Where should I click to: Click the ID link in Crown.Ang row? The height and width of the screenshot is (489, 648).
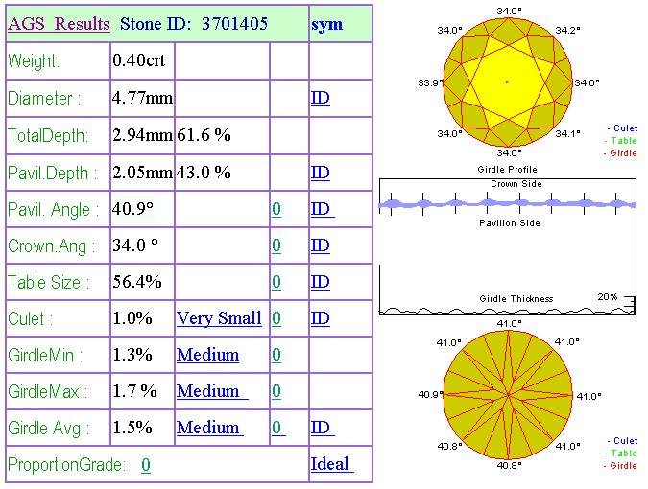(x=321, y=245)
